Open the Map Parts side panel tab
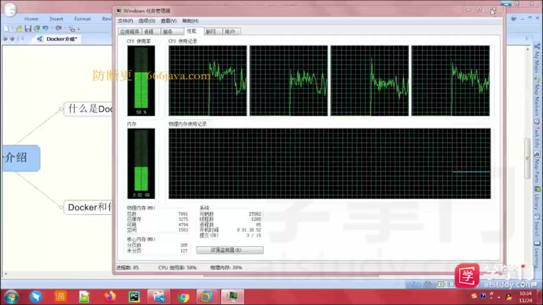This screenshot has height=305, width=543. [x=537, y=168]
